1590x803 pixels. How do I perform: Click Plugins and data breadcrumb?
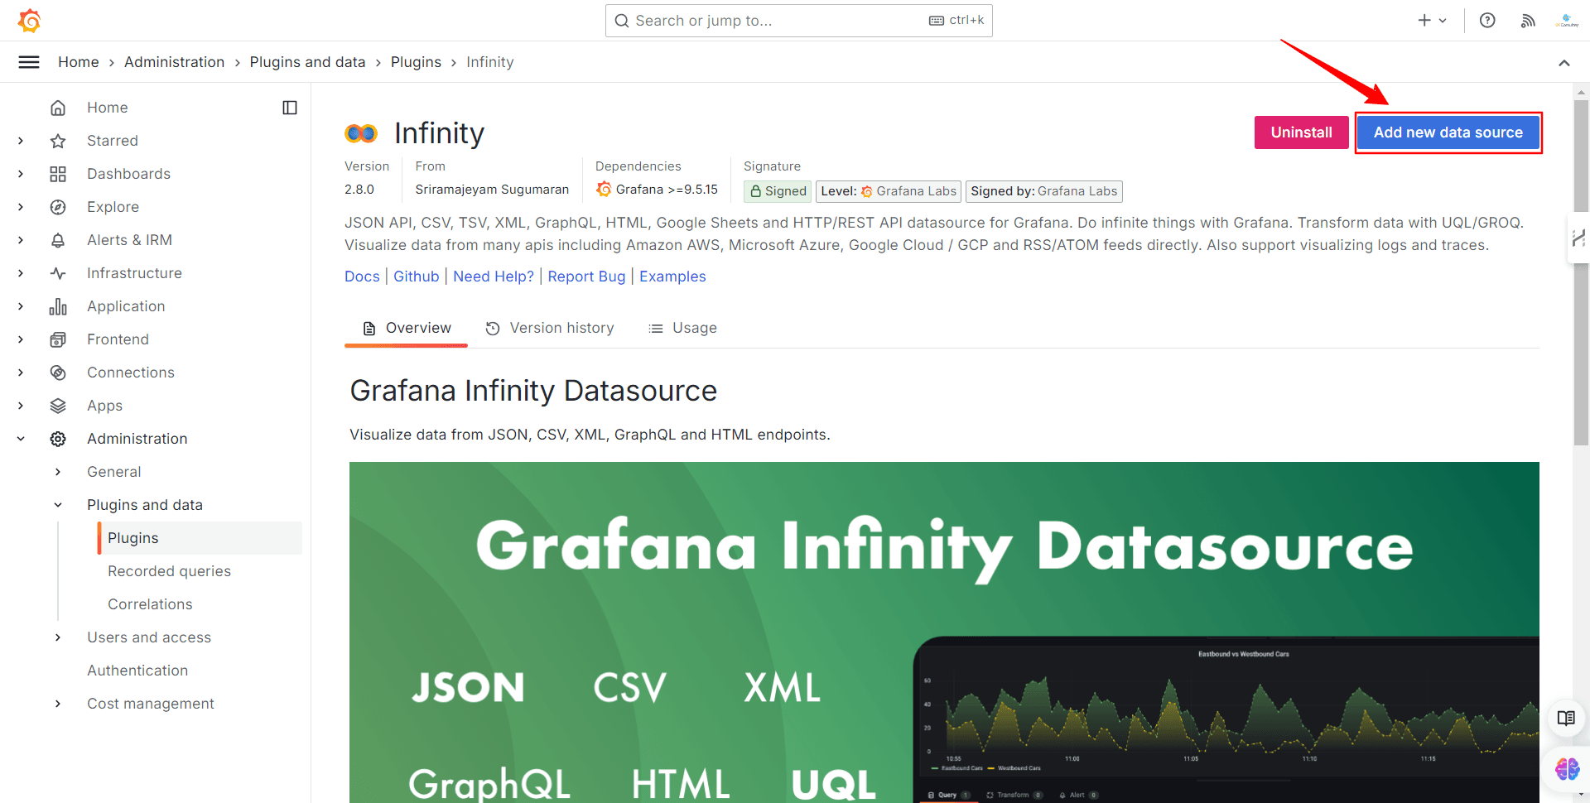click(307, 62)
